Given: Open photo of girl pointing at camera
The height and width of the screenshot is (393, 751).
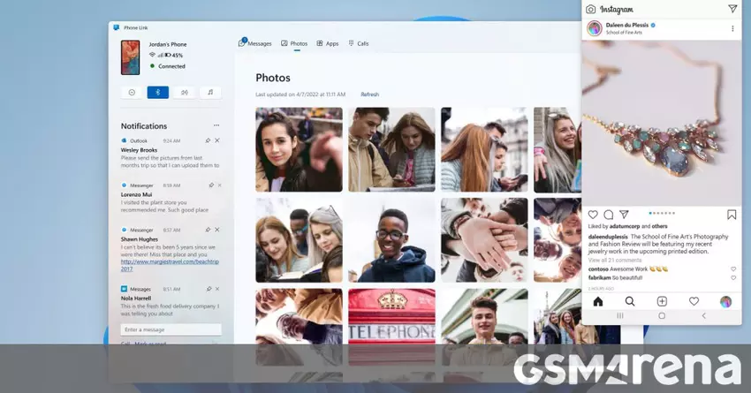Looking at the screenshot, I should [299, 149].
